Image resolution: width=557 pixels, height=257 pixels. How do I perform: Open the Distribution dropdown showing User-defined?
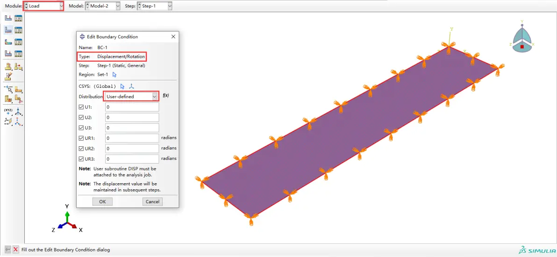click(131, 96)
